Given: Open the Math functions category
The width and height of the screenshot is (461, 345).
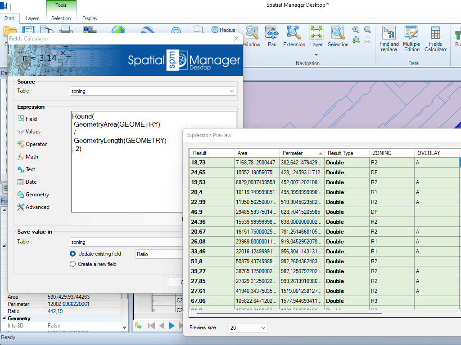Looking at the screenshot, I should tap(27, 157).
